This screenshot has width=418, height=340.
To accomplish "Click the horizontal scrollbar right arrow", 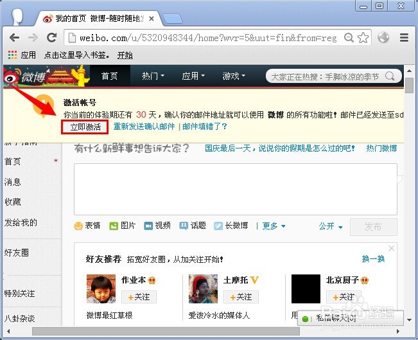I will pyautogui.click(x=398, y=331).
